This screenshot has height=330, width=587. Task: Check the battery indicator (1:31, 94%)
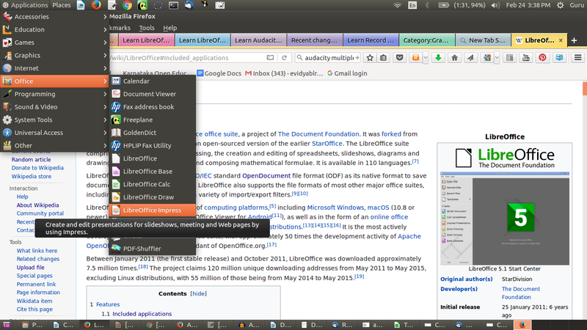point(462,5)
